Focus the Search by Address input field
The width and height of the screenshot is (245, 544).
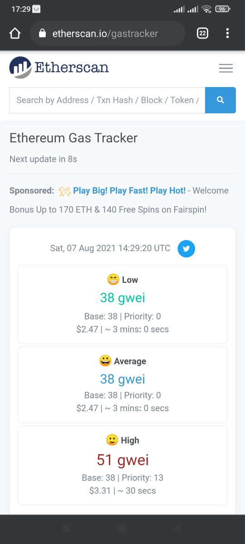[107, 100]
